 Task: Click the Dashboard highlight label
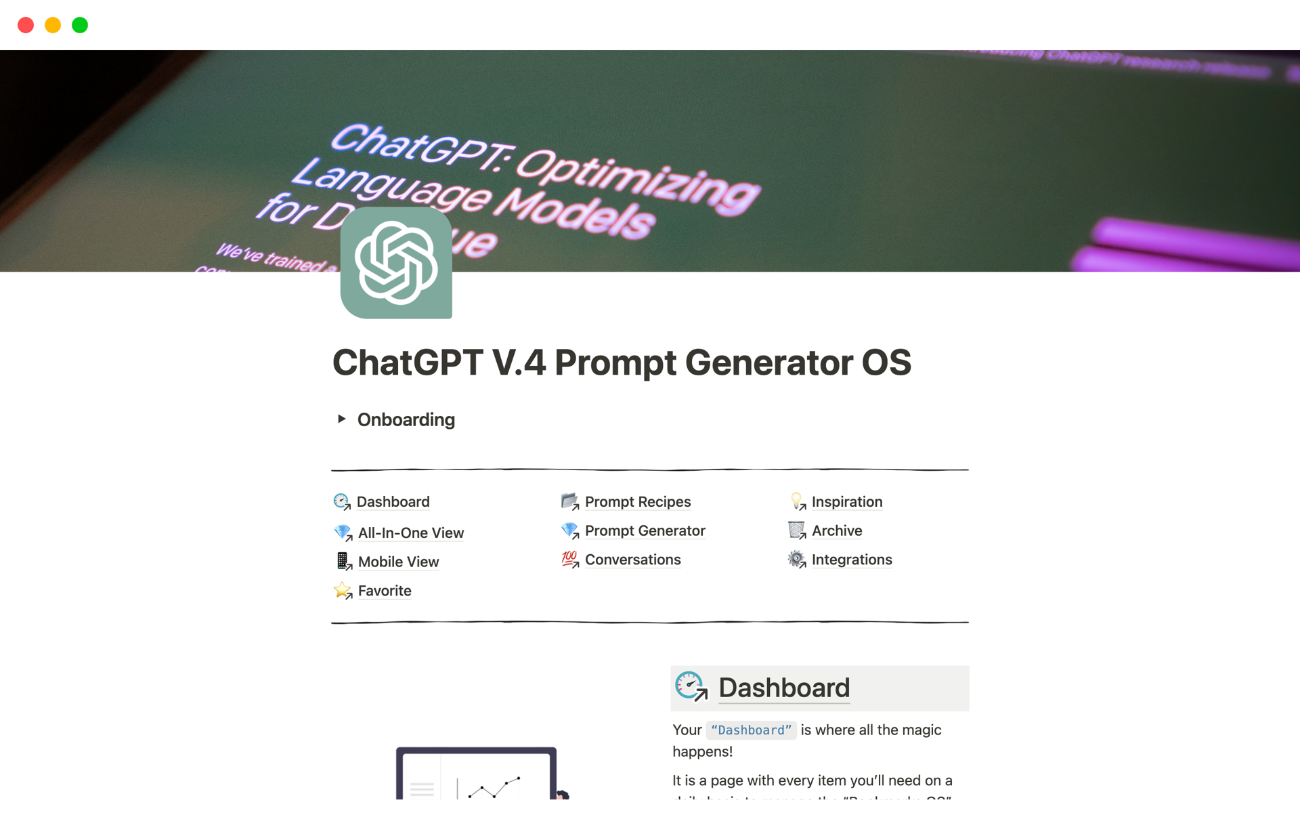(x=747, y=729)
